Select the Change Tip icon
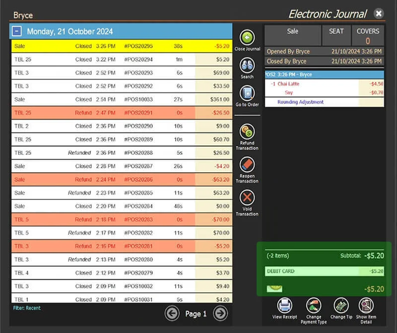The image size is (397, 333). pos(341,305)
